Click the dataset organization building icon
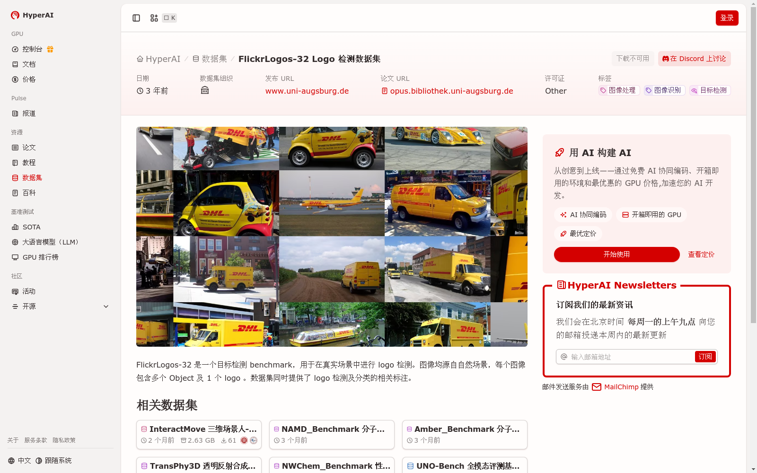The image size is (757, 473). (205, 90)
